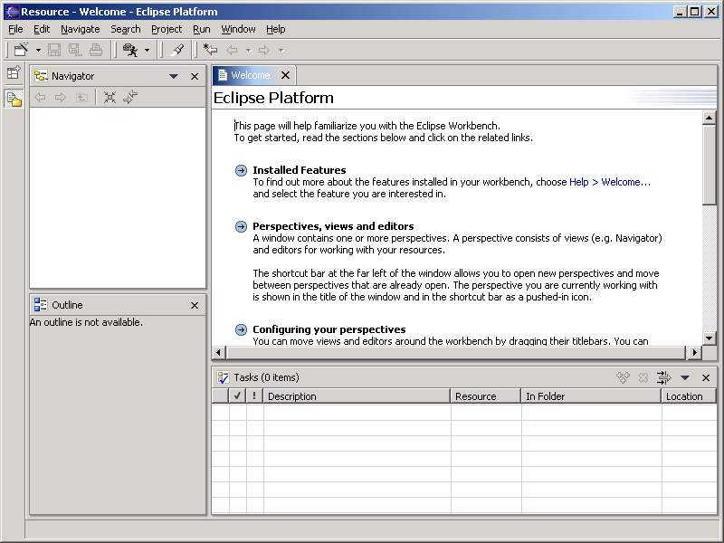The height and width of the screenshot is (543, 724).
Task: Open the Window menu
Action: pos(238,29)
